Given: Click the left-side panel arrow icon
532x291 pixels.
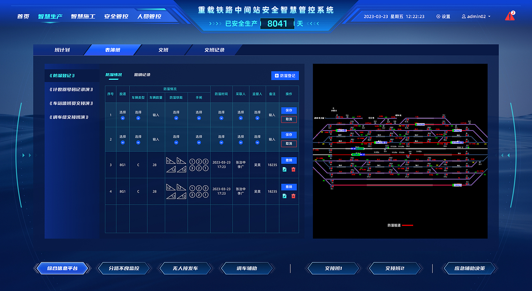Looking at the screenshot, I should (x=26, y=155).
